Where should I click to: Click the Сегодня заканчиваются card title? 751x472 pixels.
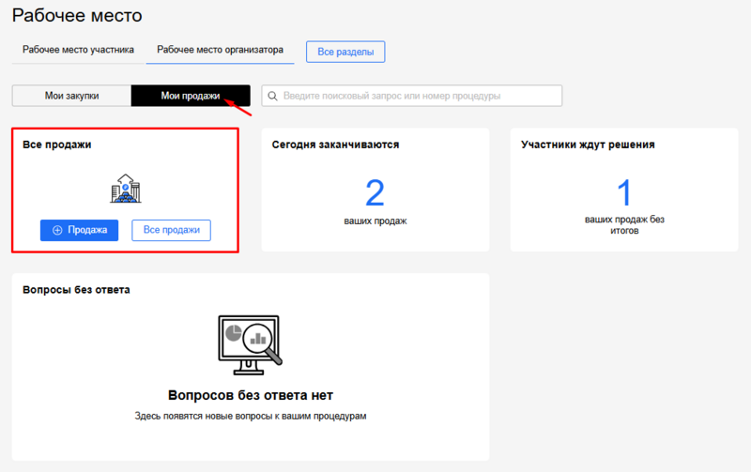coord(335,145)
